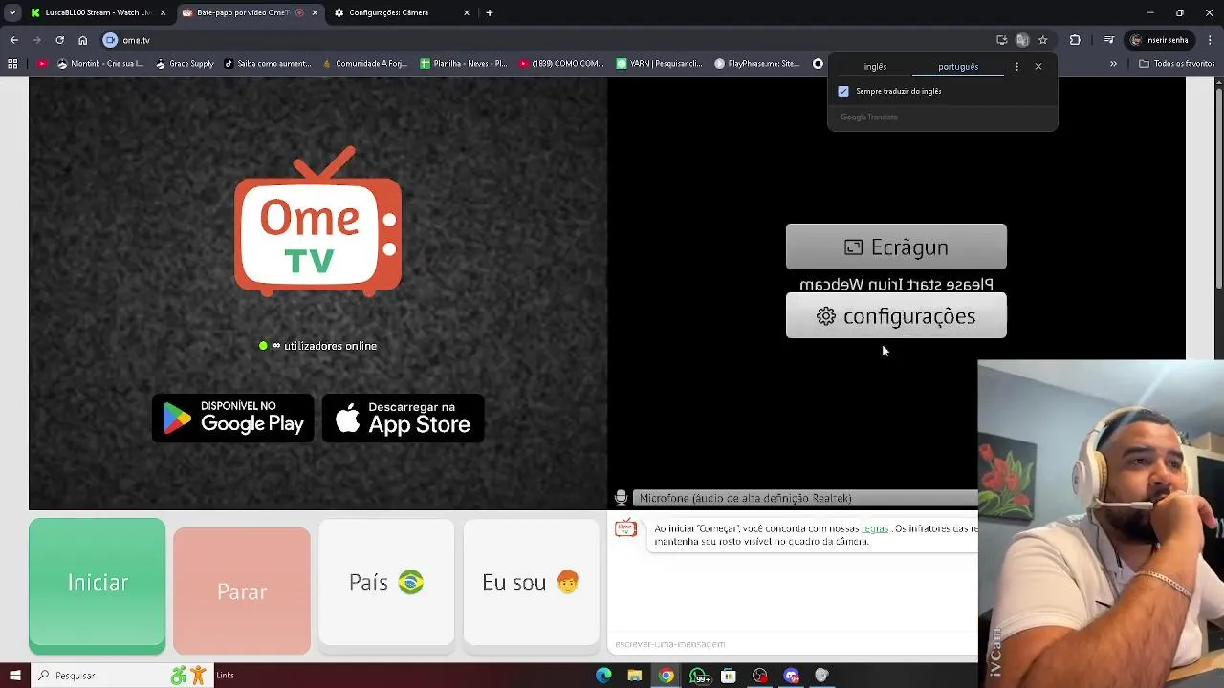Click the App Store download badge
Screen dimensions: 1224x688
point(403,419)
